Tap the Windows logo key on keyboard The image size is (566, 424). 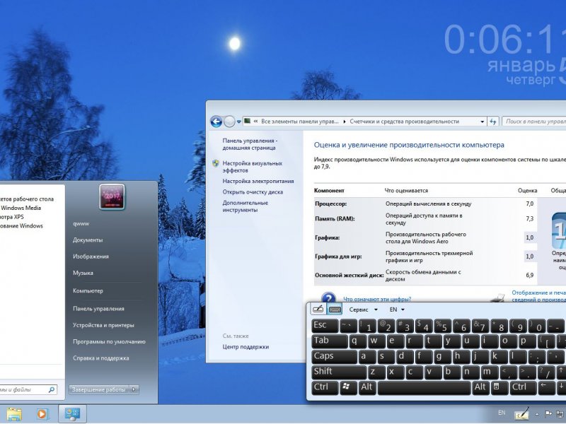coord(348,387)
